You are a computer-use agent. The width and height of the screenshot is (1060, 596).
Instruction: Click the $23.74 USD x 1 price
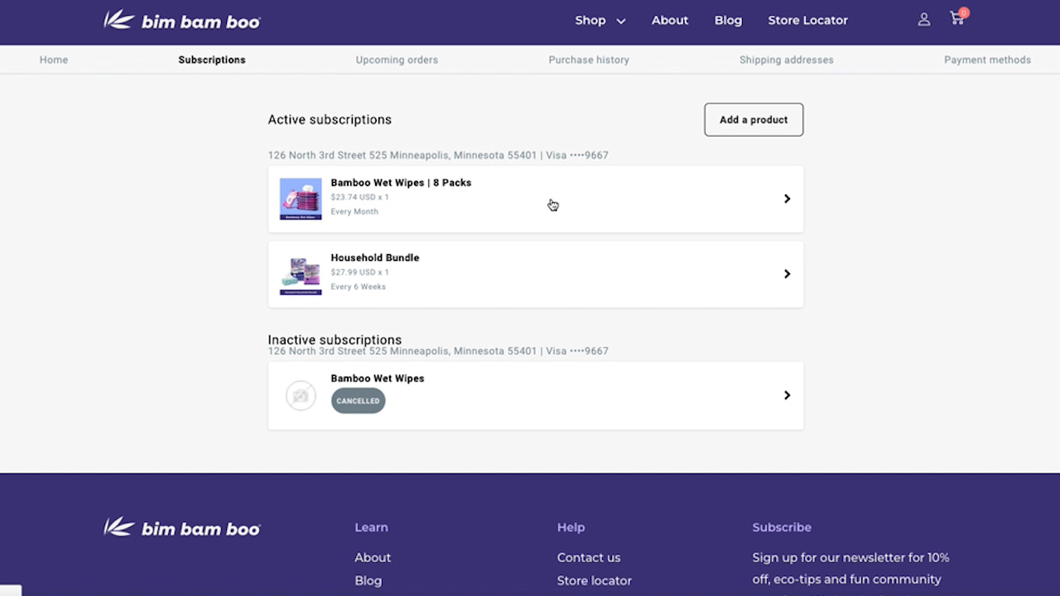359,197
